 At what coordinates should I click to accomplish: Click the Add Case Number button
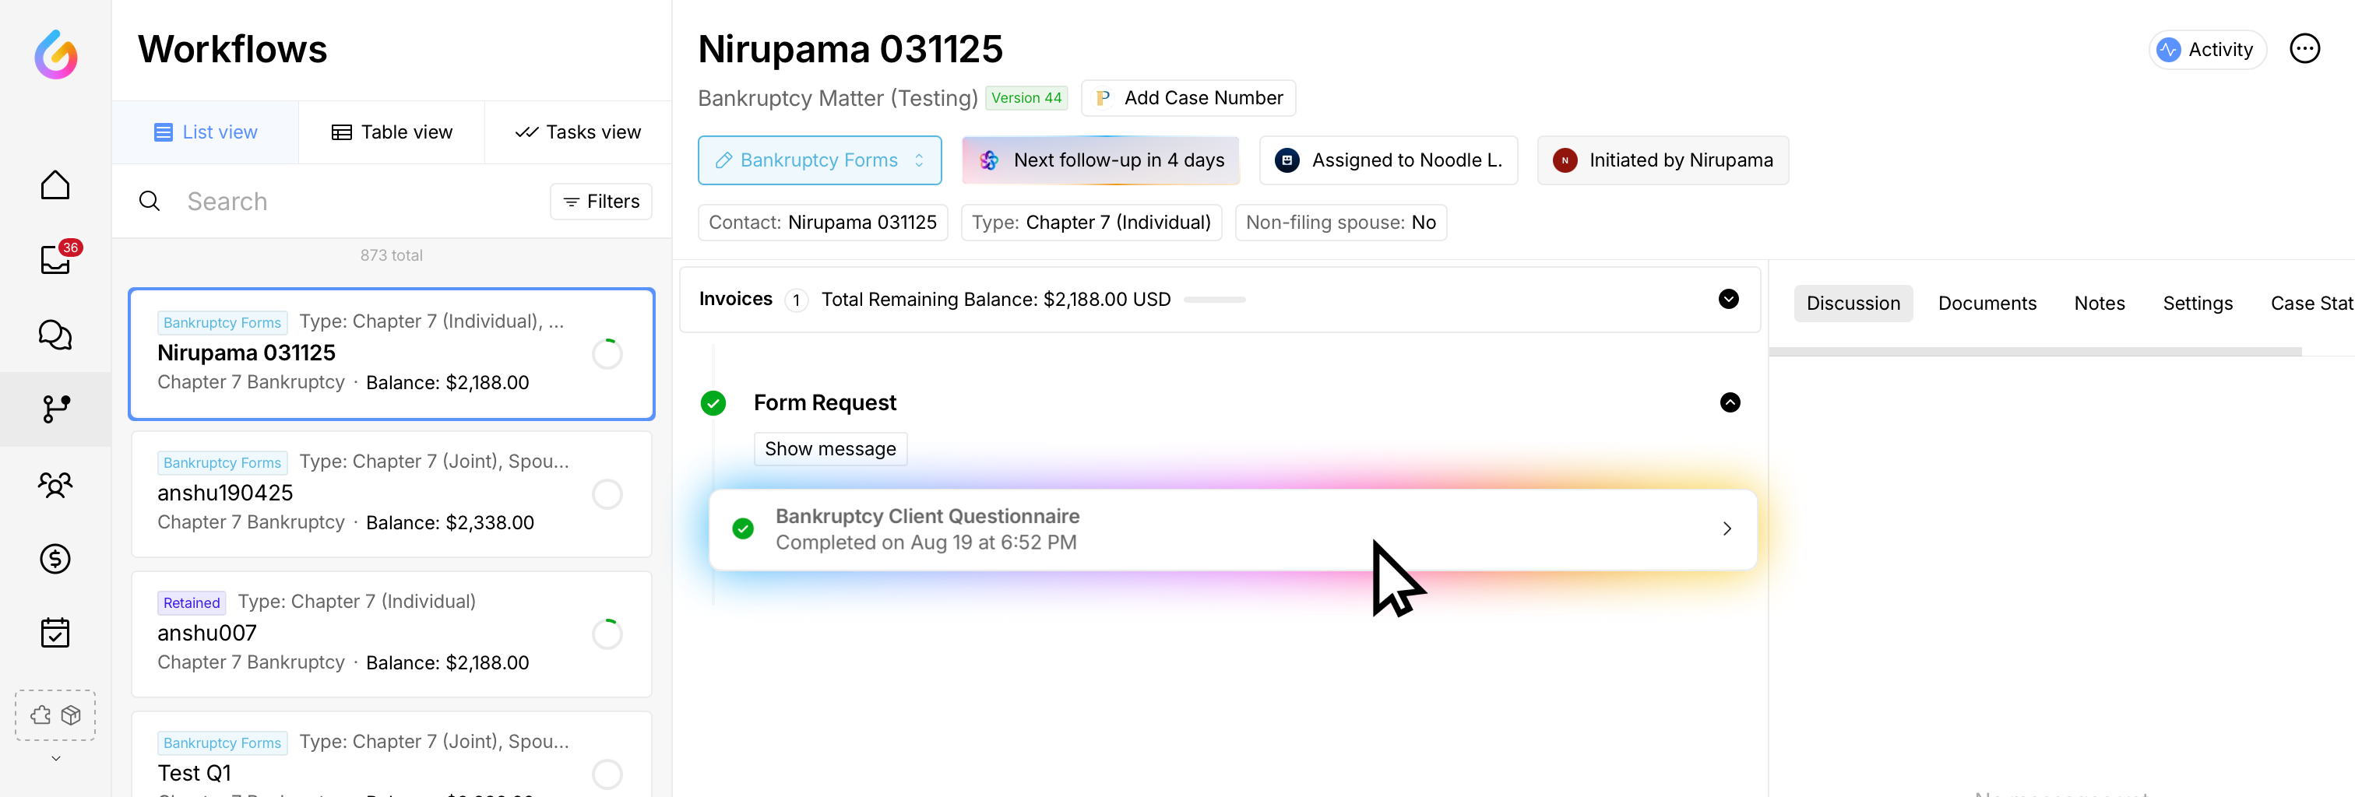click(x=1188, y=98)
